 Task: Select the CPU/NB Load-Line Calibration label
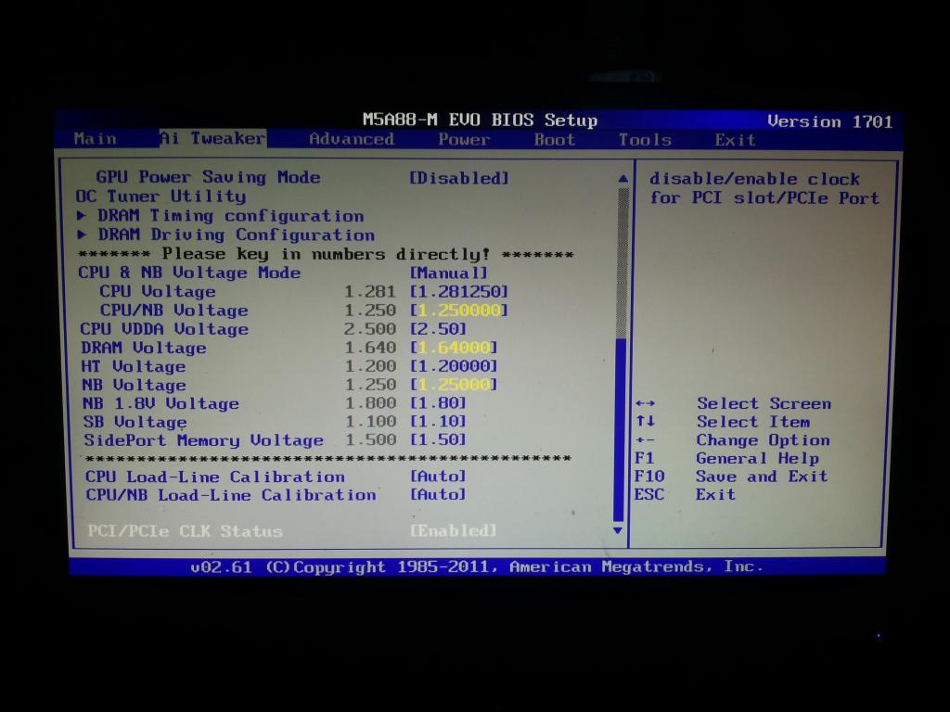tap(231, 495)
